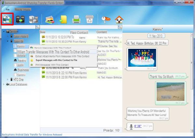Click the export to file yellow icon
Image resolution: width=195 pixels, height=138 pixels.
pyautogui.click(x=63, y=20)
